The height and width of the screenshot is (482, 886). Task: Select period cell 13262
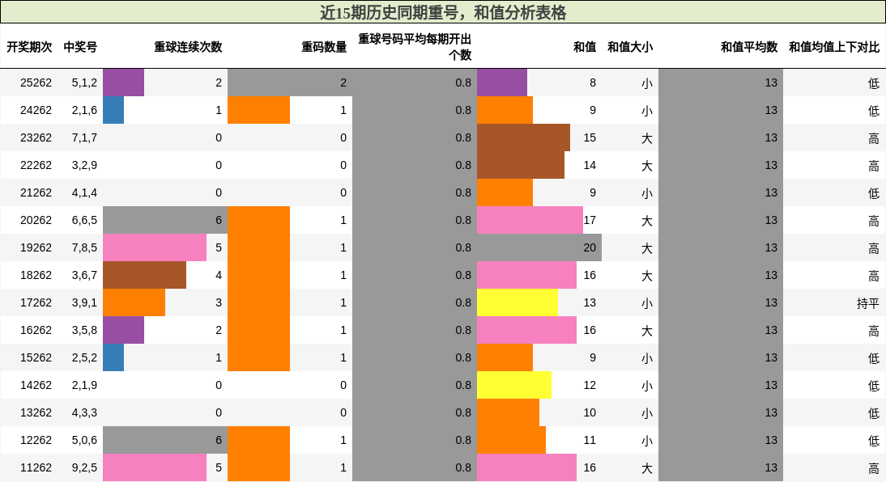click(36, 412)
